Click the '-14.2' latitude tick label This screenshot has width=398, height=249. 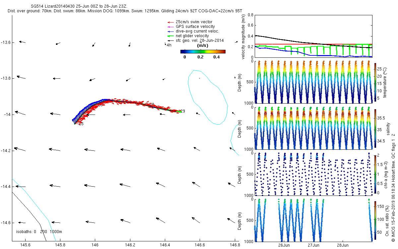(5, 150)
